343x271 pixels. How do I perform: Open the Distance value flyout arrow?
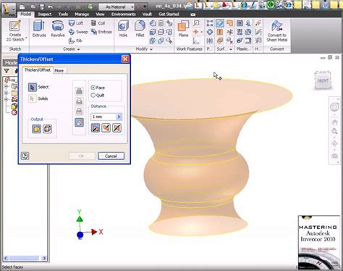[x=119, y=117]
